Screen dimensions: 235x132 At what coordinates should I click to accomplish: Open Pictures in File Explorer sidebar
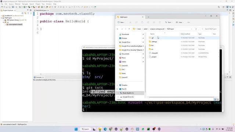(124, 38)
